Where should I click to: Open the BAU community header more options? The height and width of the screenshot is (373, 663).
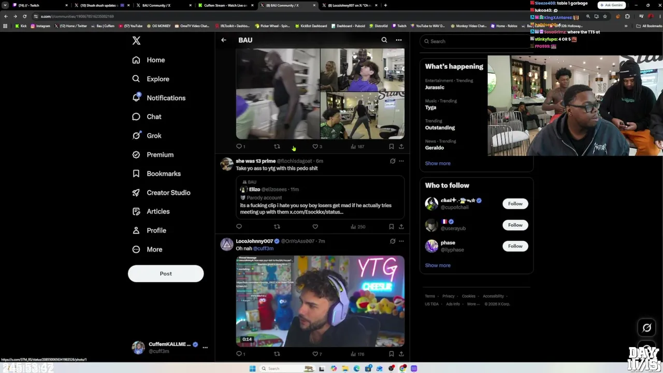click(x=399, y=40)
